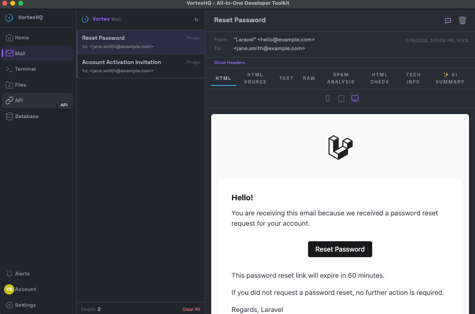Open Alerts from the bottom sidebar
The width and height of the screenshot is (475, 314).
pyautogui.click(x=22, y=273)
